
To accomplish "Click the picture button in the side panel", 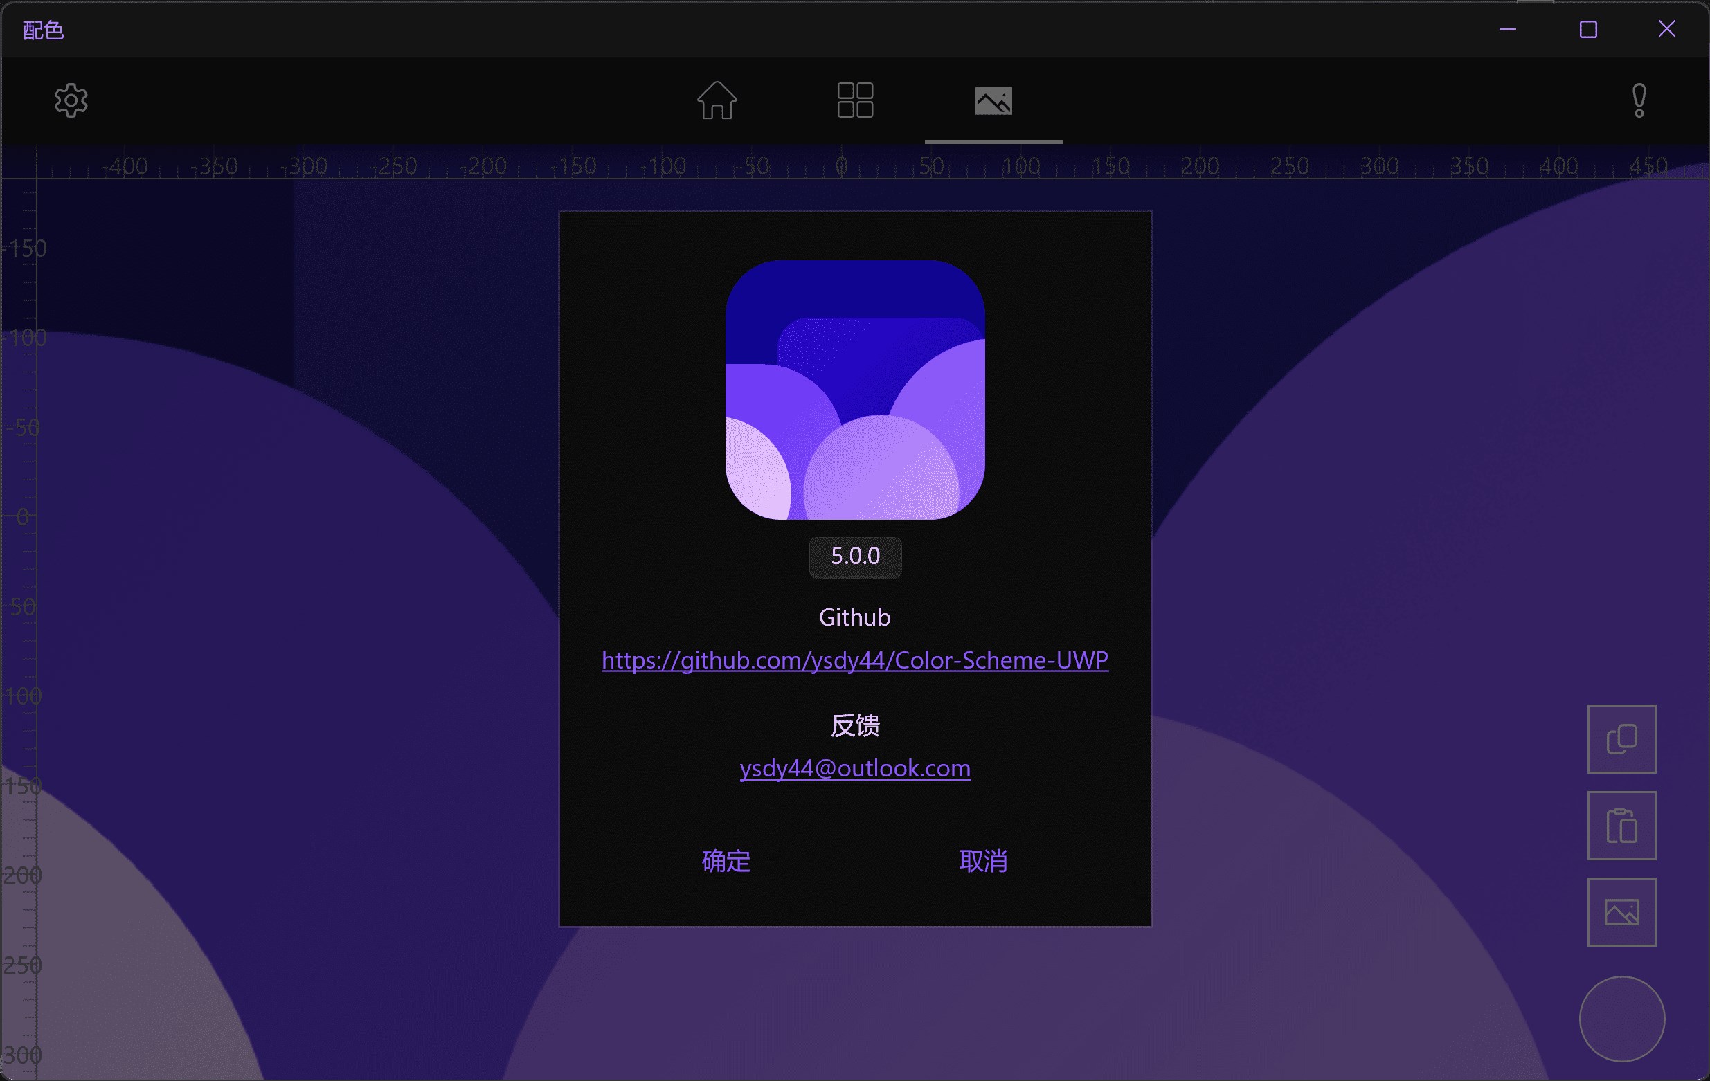I will click(1621, 912).
